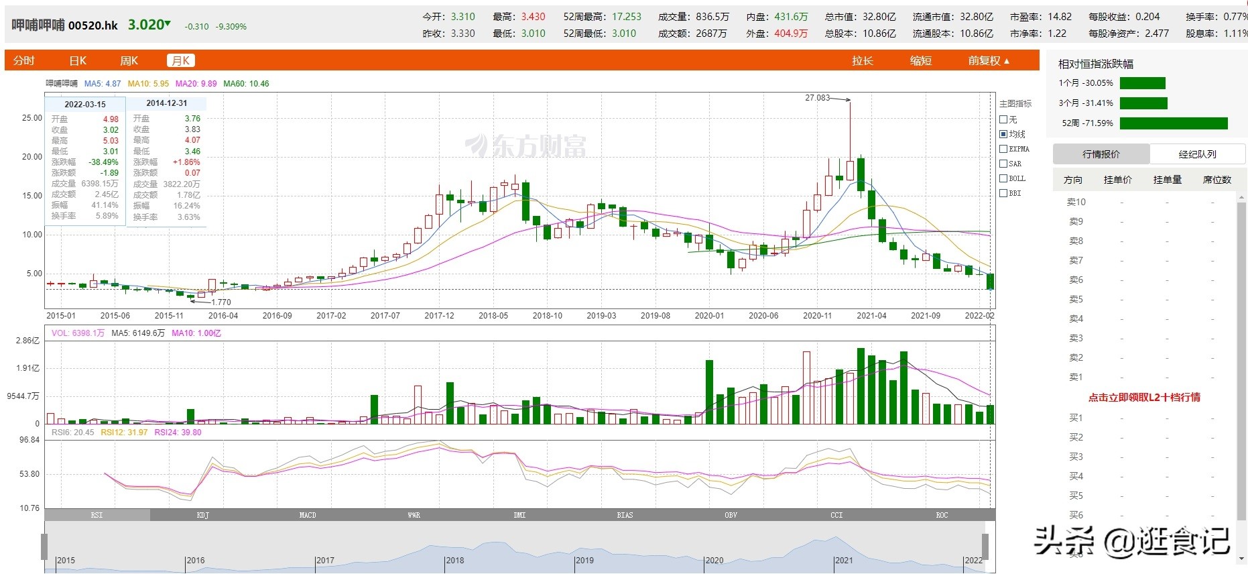1248x574 pixels.
Task: Click the 卖1 order book row
Action: pyautogui.click(x=1143, y=377)
